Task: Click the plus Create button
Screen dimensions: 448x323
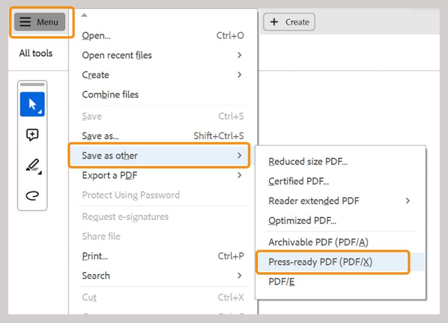Action: point(289,22)
